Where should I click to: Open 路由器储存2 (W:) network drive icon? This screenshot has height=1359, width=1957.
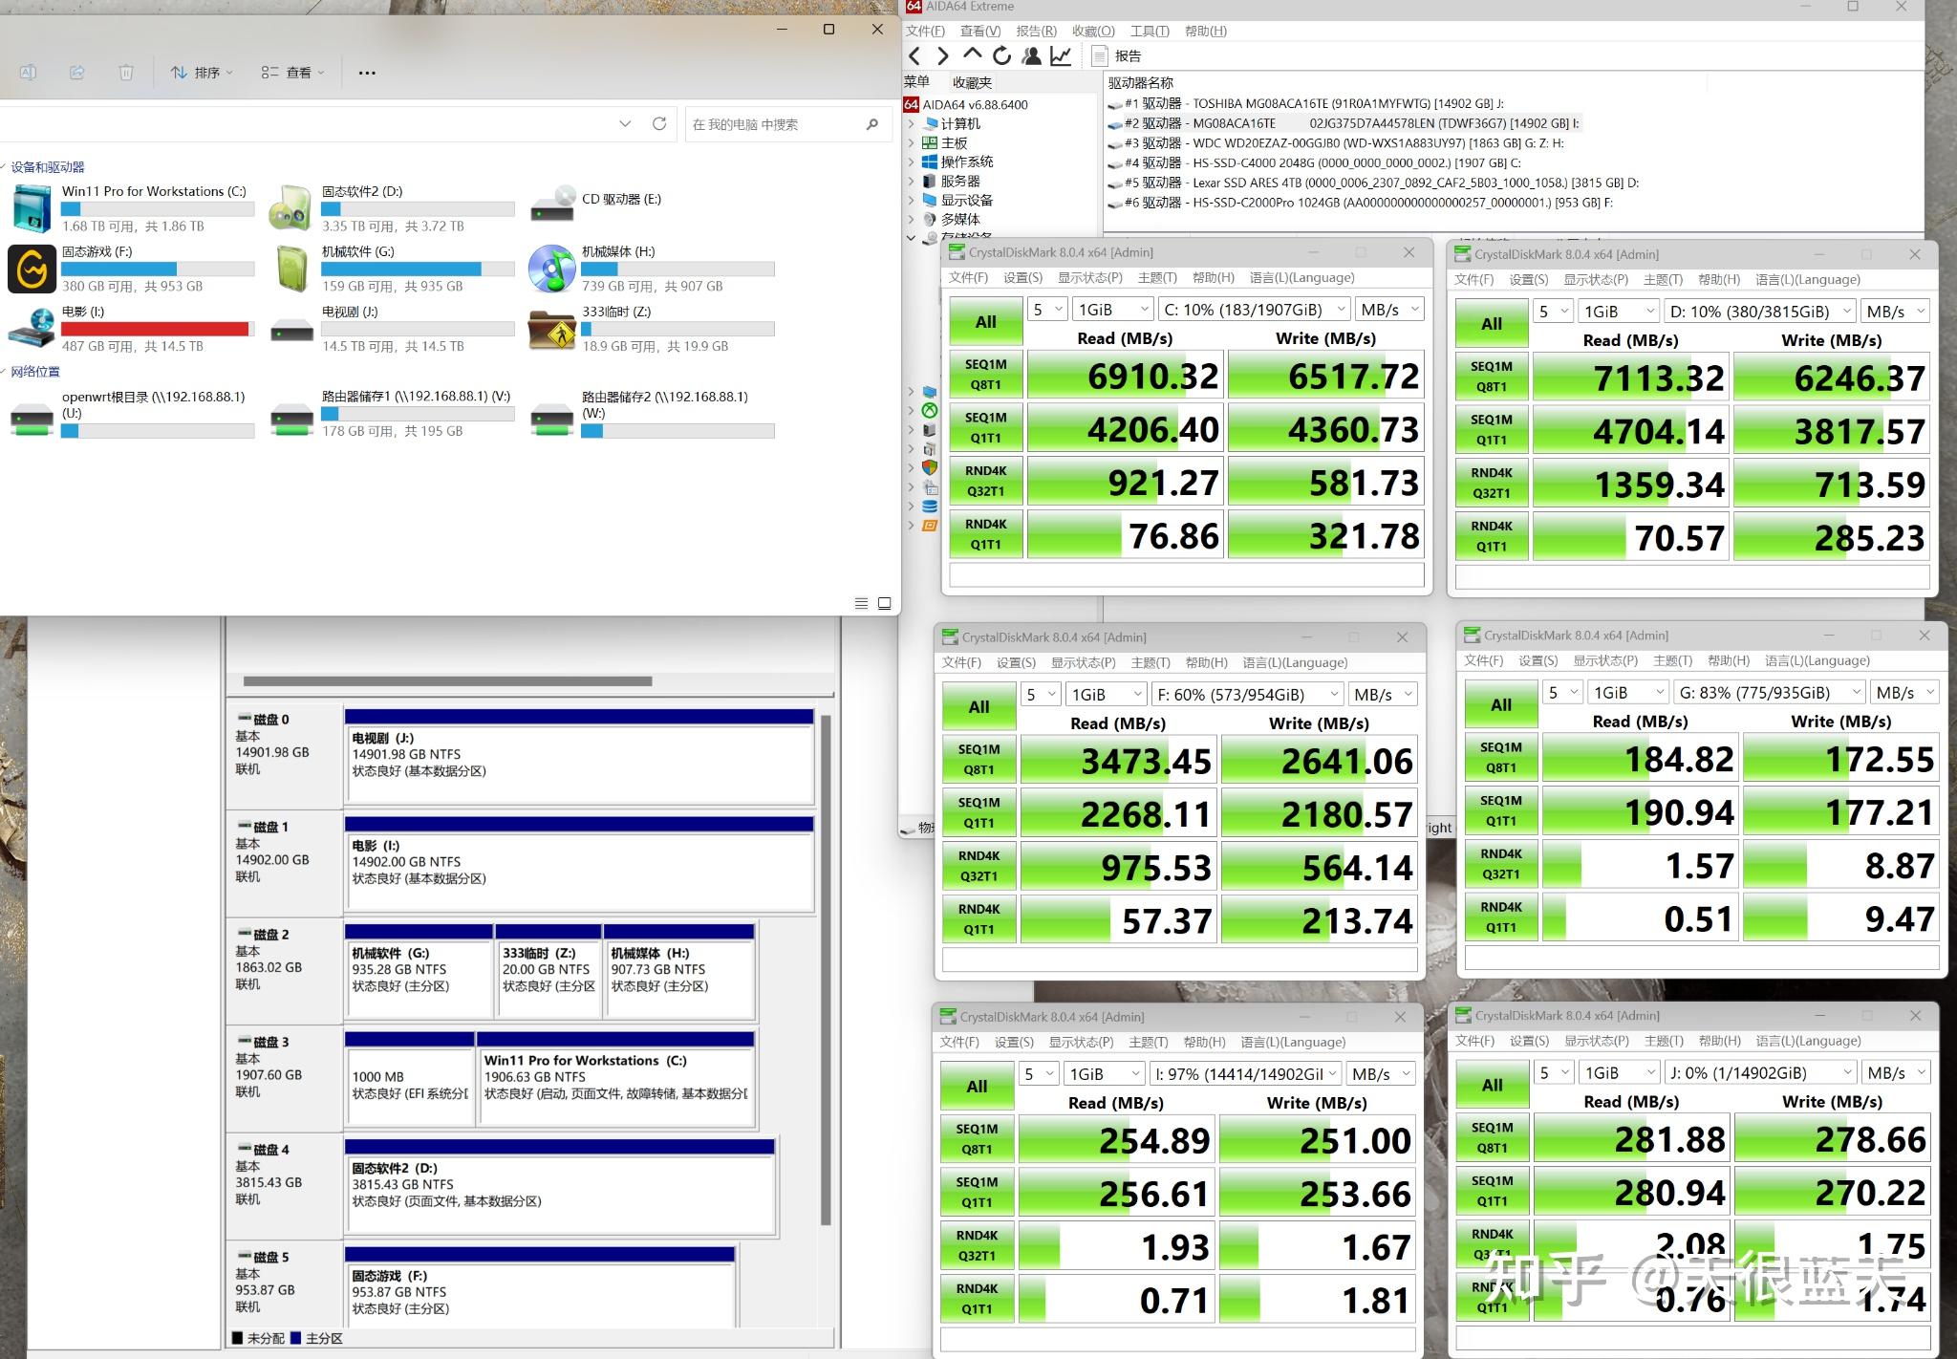tap(552, 419)
